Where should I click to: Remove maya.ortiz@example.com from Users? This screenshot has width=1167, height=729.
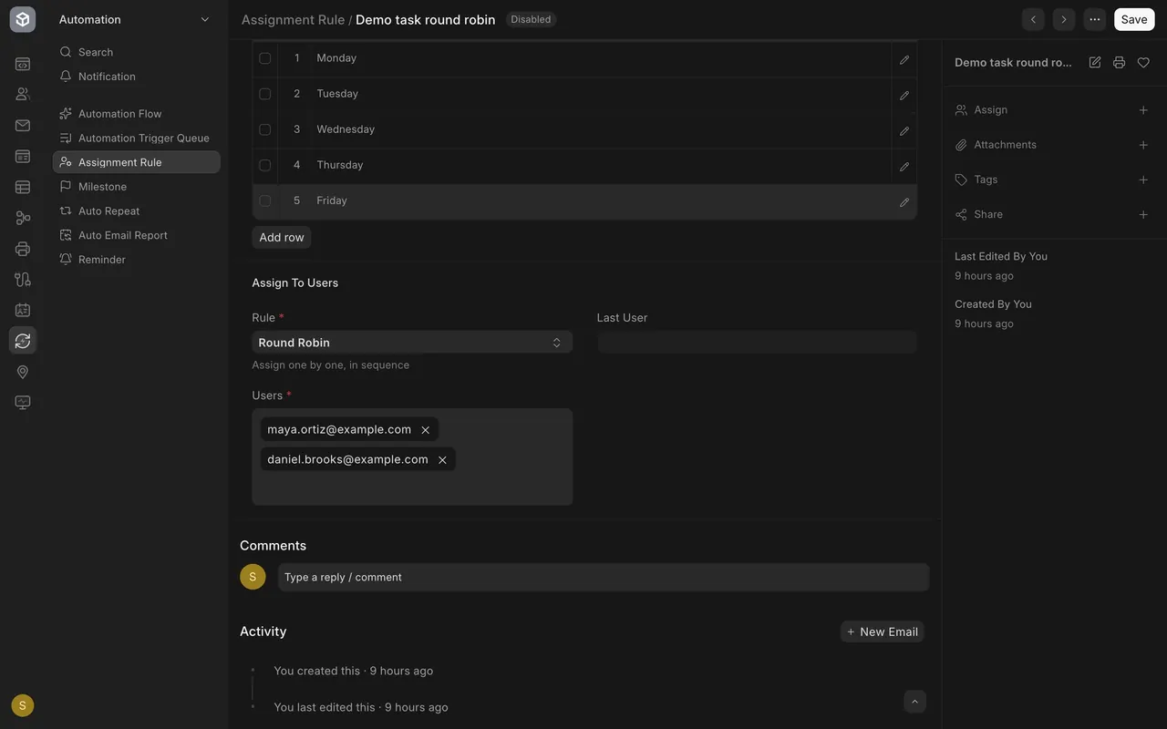pyautogui.click(x=425, y=430)
